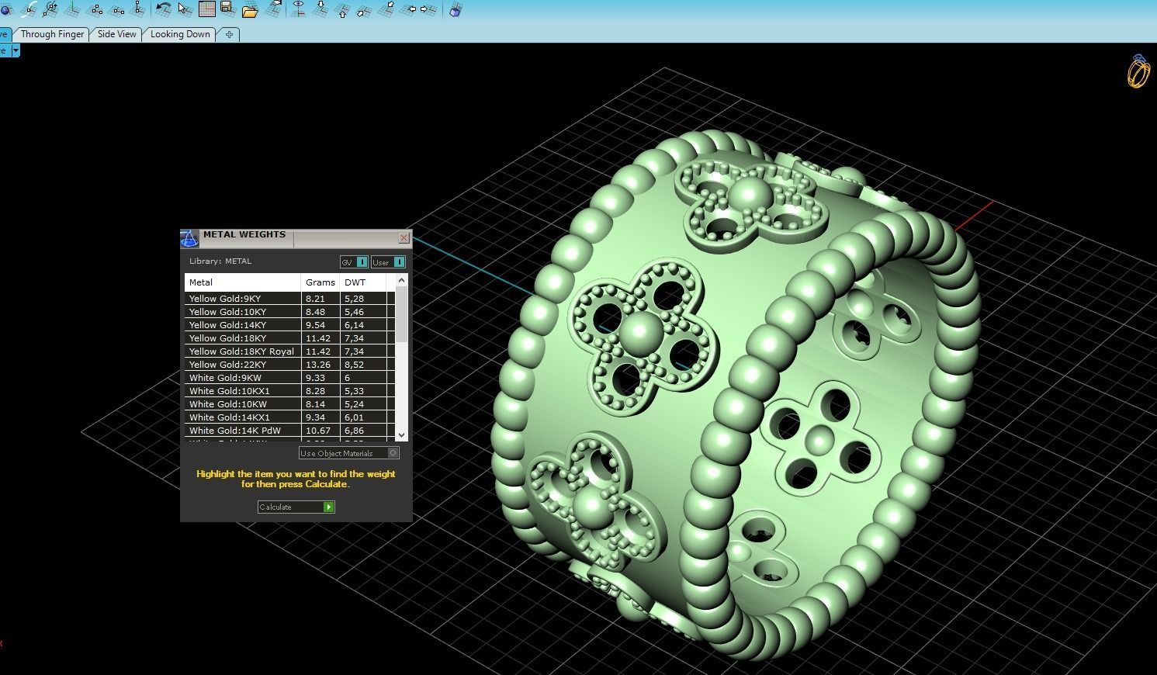The image size is (1157, 675).
Task: Click the up-arrow grid move icon
Action: coord(342,9)
